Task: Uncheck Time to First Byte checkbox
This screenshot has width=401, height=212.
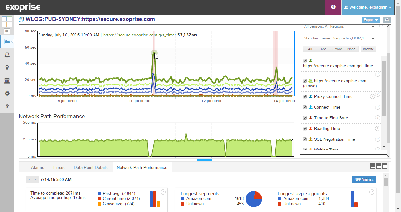Action: point(305,118)
